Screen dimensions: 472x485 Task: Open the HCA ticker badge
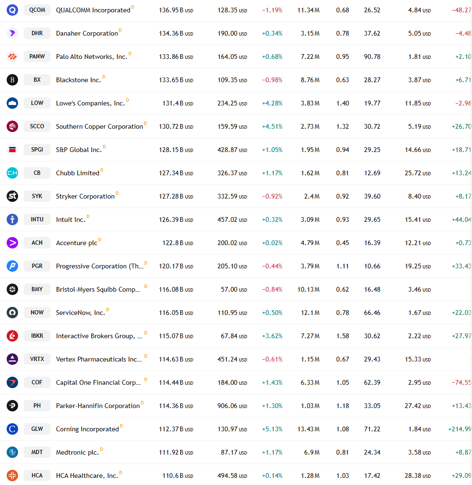tap(37, 475)
